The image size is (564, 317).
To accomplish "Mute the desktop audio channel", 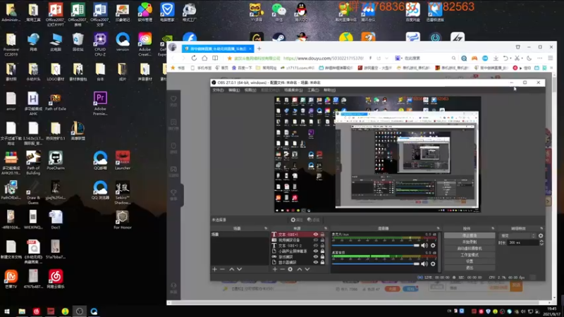I will pos(424,263).
